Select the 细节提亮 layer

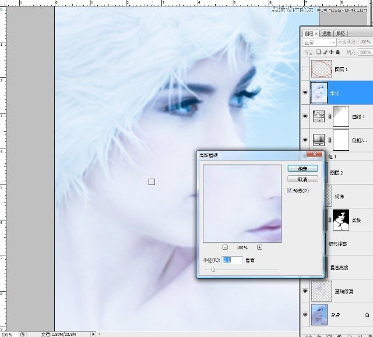337,244
